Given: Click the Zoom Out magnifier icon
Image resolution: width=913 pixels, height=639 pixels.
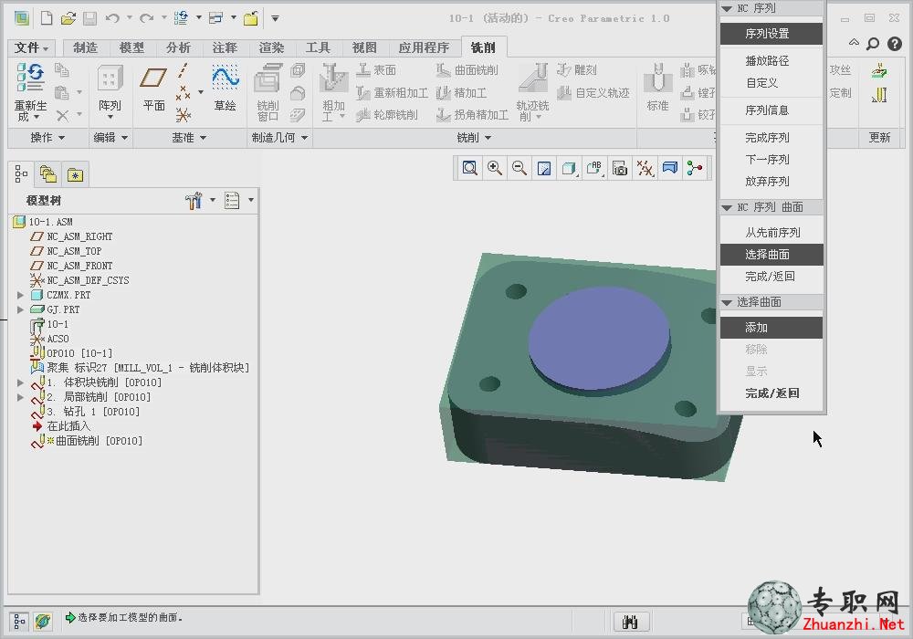Looking at the screenshot, I should [519, 169].
